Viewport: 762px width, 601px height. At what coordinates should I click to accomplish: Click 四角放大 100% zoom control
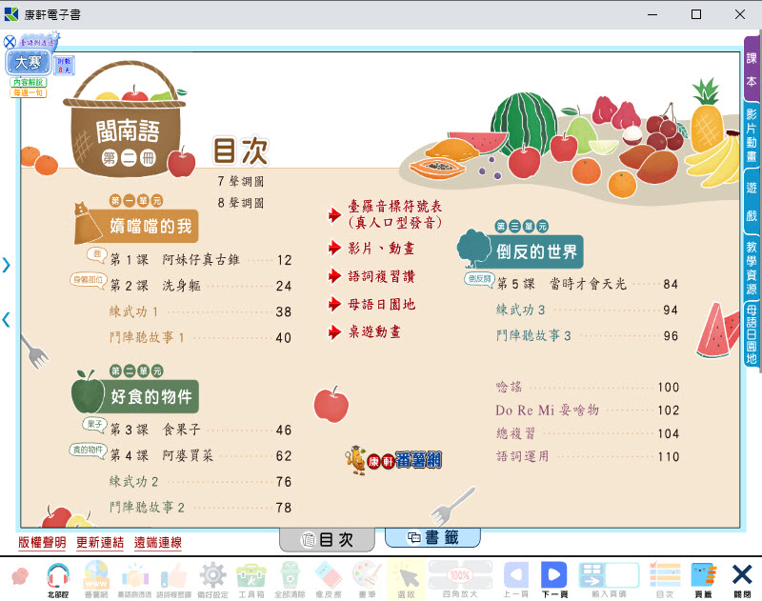pyautogui.click(x=460, y=580)
